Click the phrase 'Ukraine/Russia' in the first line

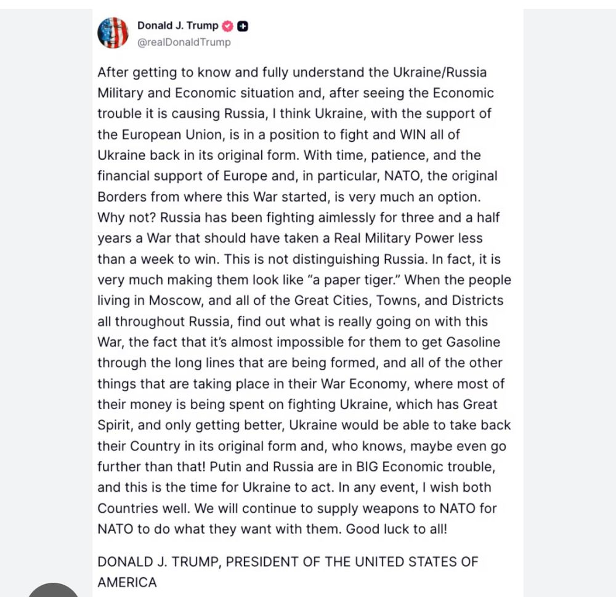(440, 72)
